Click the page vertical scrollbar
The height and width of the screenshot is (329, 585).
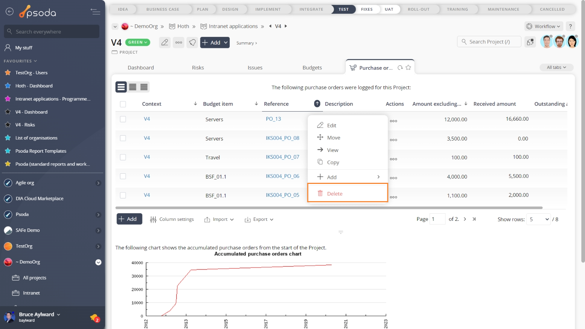[583, 131]
